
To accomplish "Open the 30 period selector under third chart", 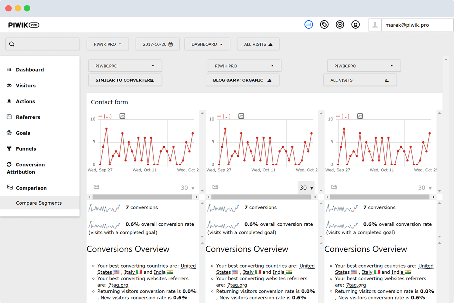I will click(x=425, y=188).
